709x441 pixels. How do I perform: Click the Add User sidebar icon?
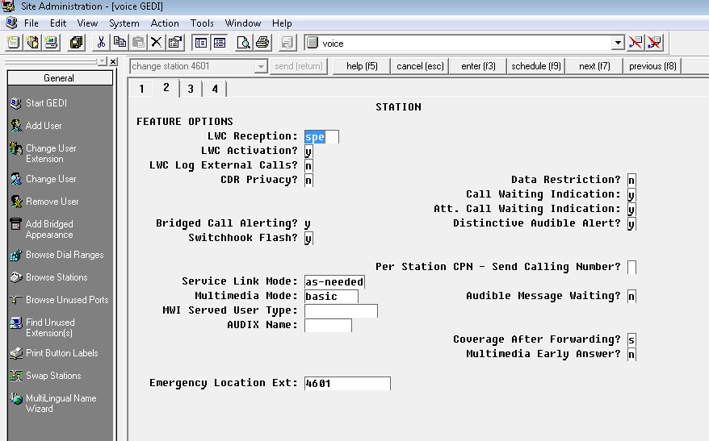(16, 126)
